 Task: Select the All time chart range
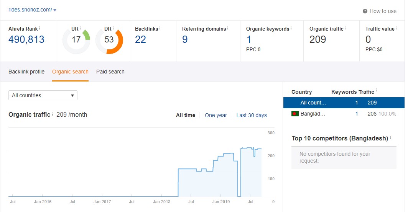pos(186,115)
